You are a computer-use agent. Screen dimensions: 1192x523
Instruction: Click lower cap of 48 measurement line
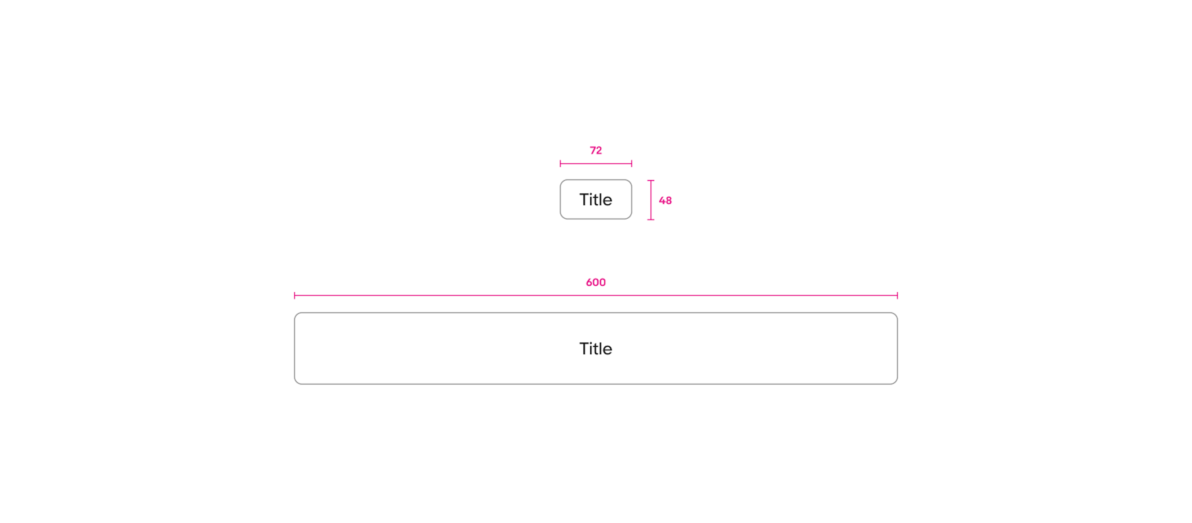tap(651, 219)
